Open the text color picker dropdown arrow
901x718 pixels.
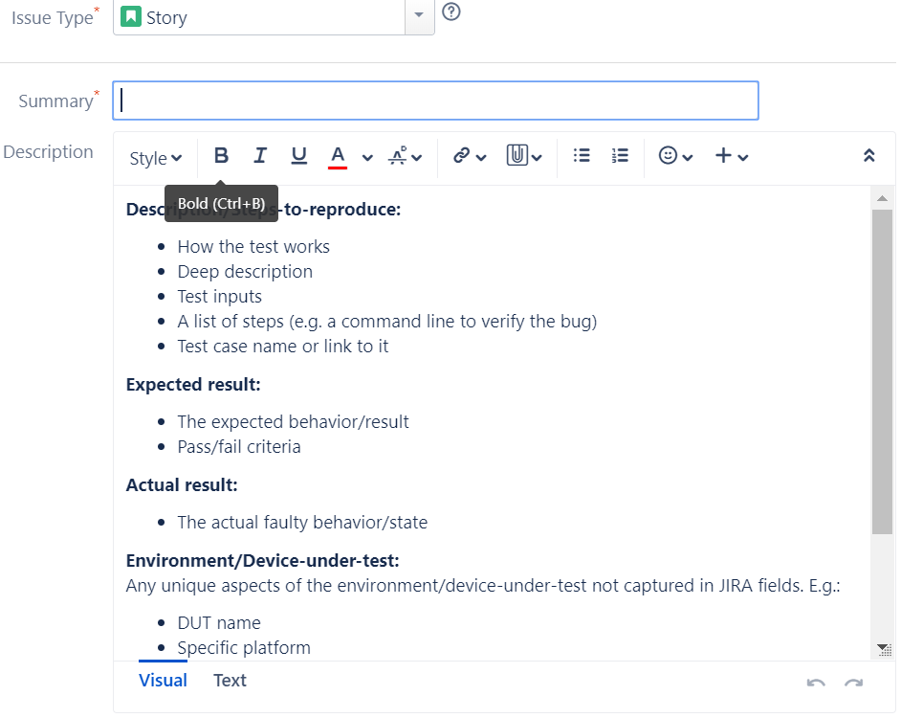click(367, 158)
